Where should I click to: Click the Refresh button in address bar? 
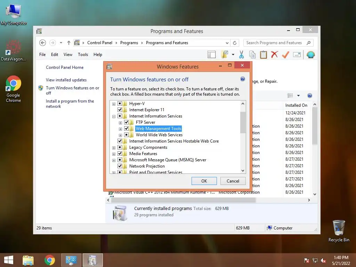[x=235, y=43]
